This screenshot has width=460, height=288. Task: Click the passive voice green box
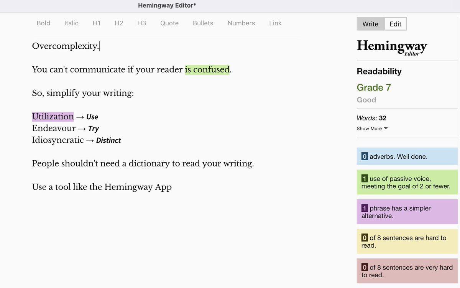pos(407,183)
